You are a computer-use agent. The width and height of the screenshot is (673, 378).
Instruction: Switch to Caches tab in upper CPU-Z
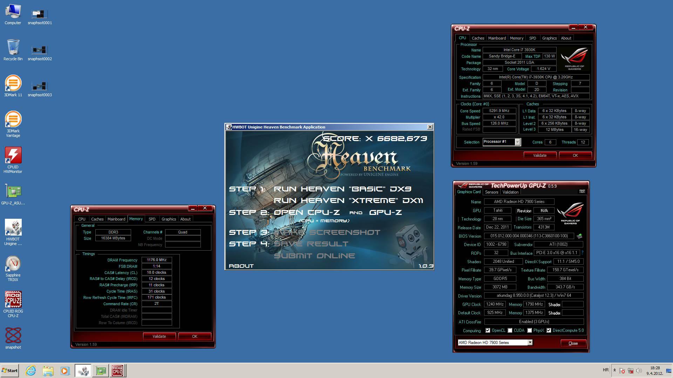pos(478,38)
